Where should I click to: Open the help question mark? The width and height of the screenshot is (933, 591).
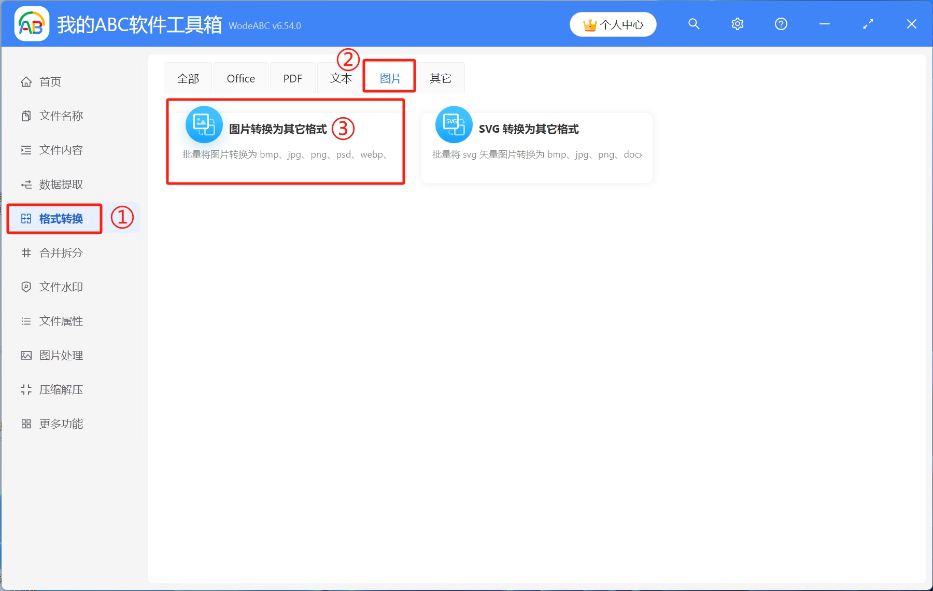point(781,24)
